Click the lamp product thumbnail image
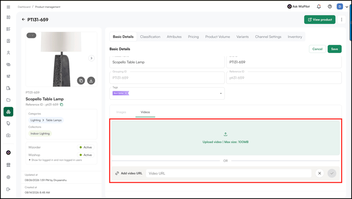352x199 pixels. [x=61, y=59]
